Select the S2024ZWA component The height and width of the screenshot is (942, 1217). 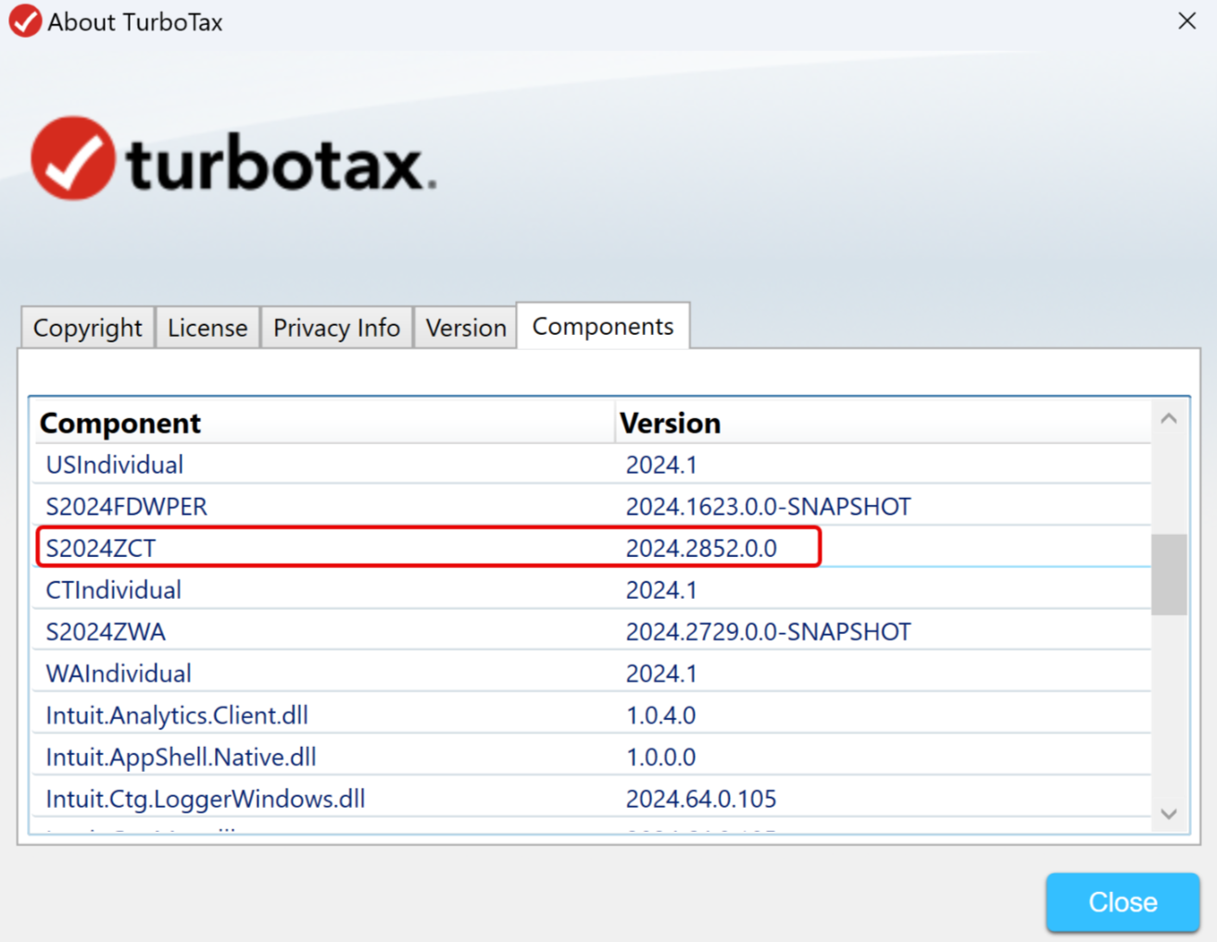click(593, 631)
